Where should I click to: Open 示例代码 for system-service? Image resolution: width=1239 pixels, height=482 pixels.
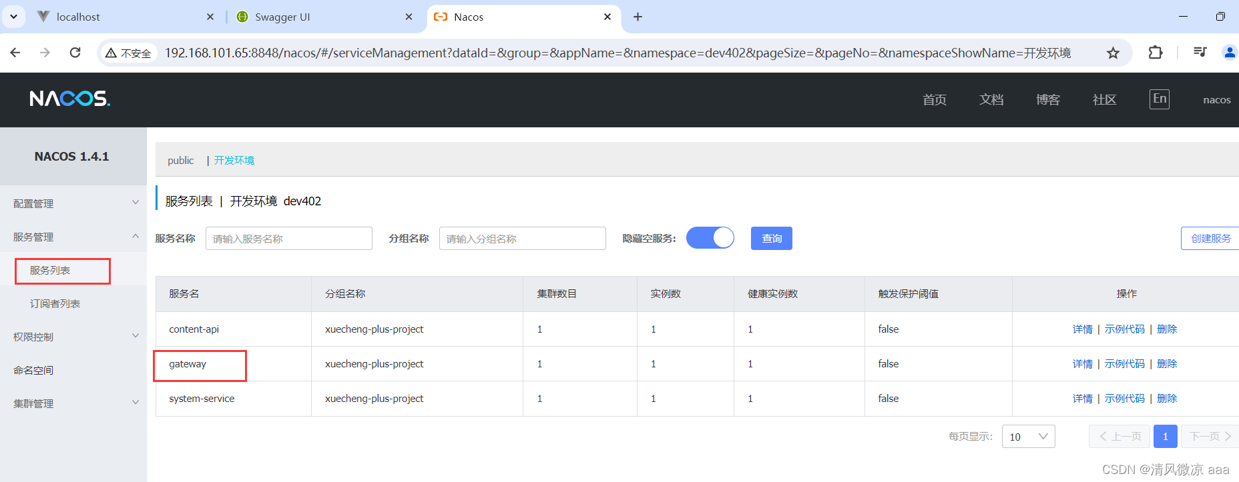pos(1125,399)
